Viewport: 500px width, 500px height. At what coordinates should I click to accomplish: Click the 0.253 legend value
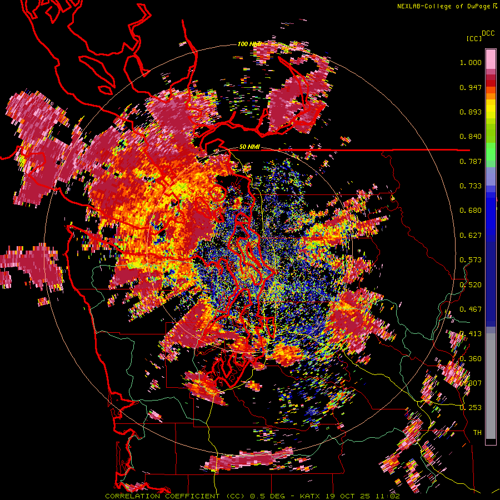click(x=471, y=408)
